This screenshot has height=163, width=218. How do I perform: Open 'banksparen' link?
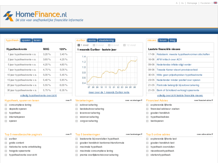pyautogui.click(x=157, y=121)
